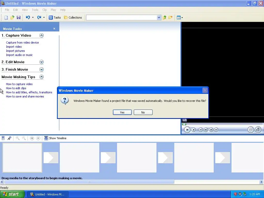The image size is (264, 198).
Task: Collapse the Capture Video section
Action: click(x=42, y=35)
